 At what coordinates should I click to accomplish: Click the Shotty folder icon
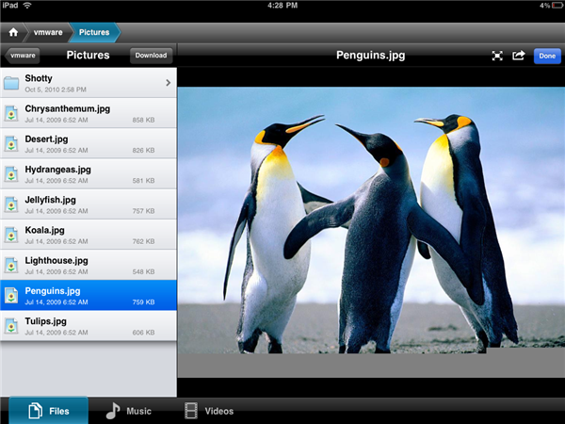click(11, 83)
